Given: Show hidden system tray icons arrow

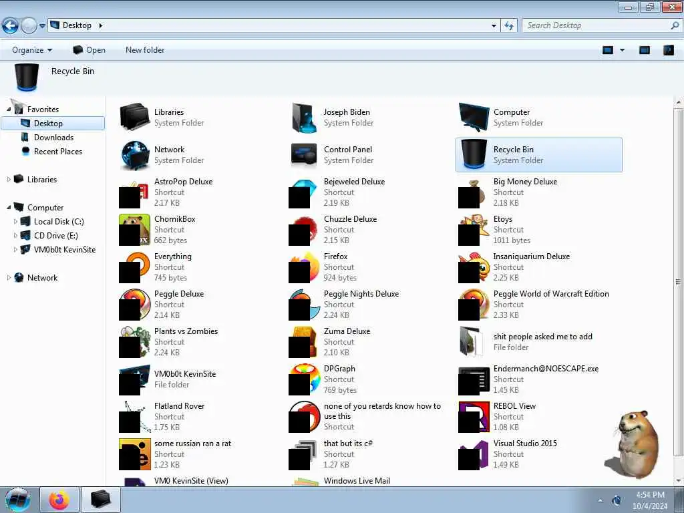Looking at the screenshot, I should tap(600, 501).
